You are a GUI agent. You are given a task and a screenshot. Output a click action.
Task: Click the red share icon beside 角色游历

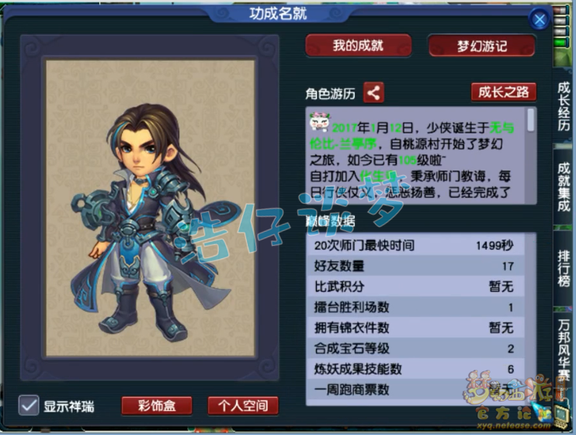(x=373, y=93)
